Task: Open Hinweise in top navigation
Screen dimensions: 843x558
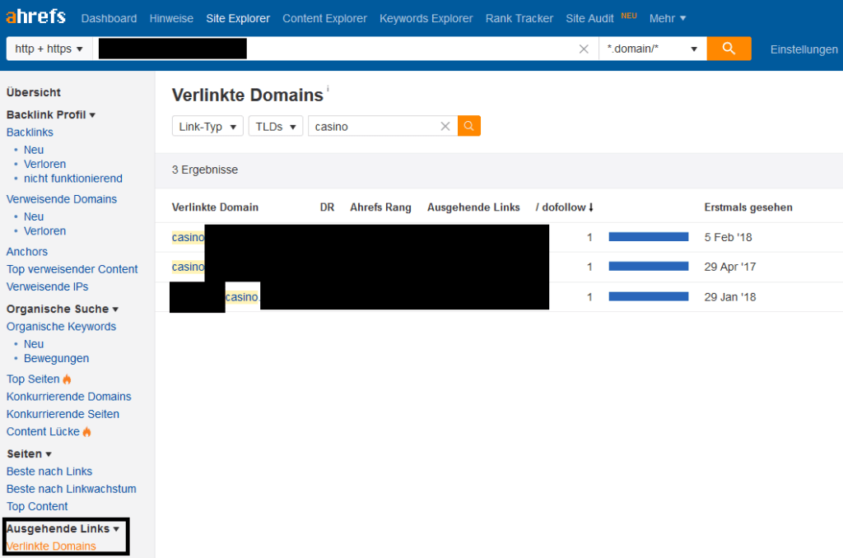Action: tap(171, 18)
